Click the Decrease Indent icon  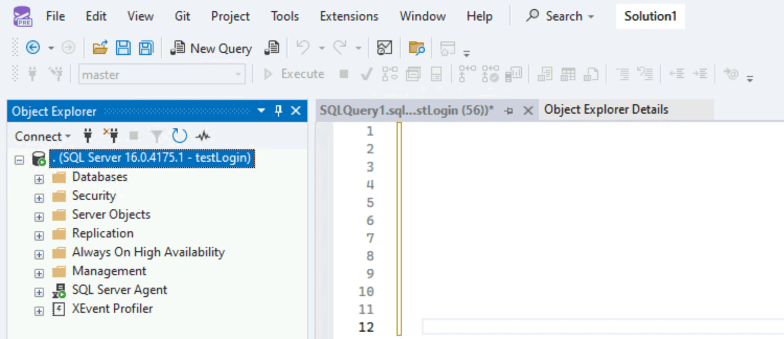677,75
